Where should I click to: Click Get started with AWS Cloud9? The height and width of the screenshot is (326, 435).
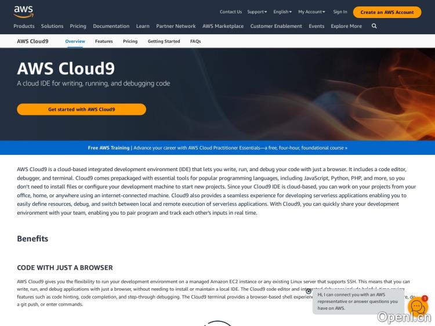pyautogui.click(x=81, y=109)
